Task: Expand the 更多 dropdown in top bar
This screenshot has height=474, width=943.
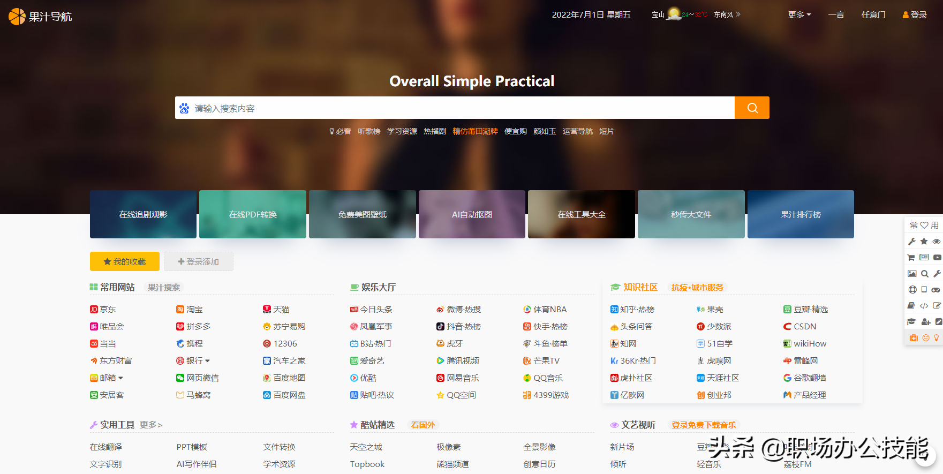Action: 799,15
